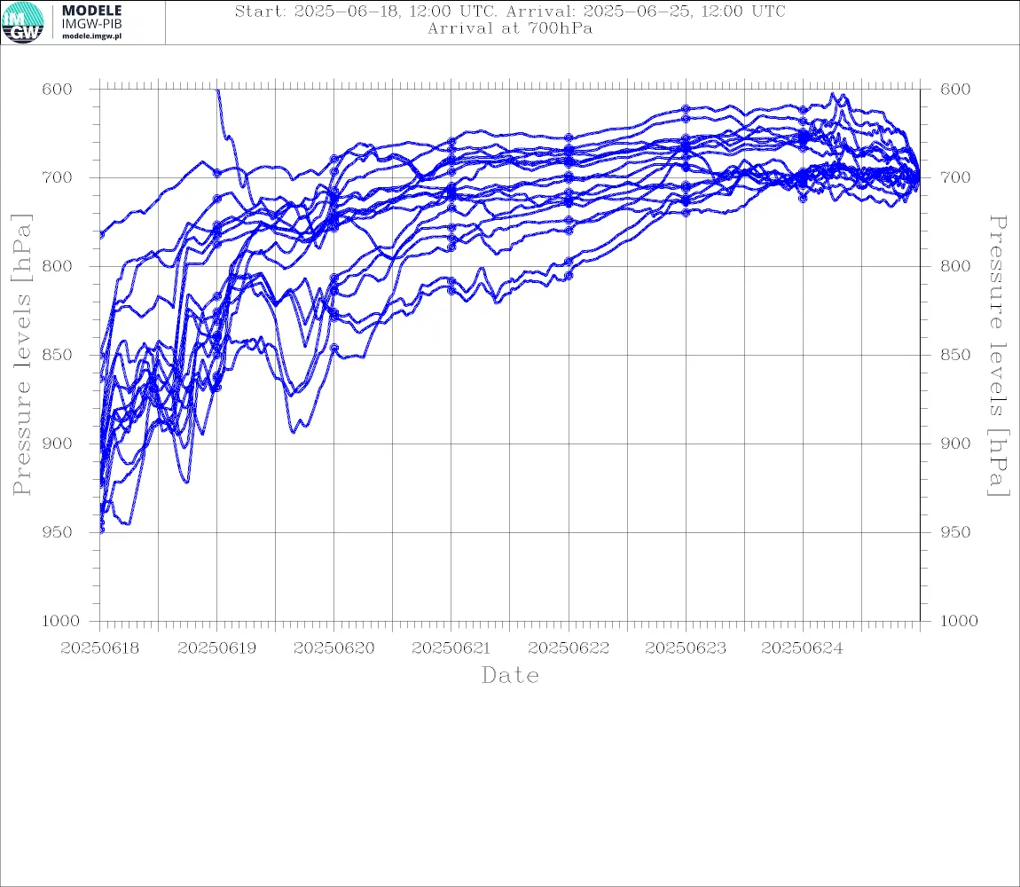Image resolution: width=1020 pixels, height=887 pixels.
Task: Click the right axis 600 label
Action: pyautogui.click(x=955, y=90)
